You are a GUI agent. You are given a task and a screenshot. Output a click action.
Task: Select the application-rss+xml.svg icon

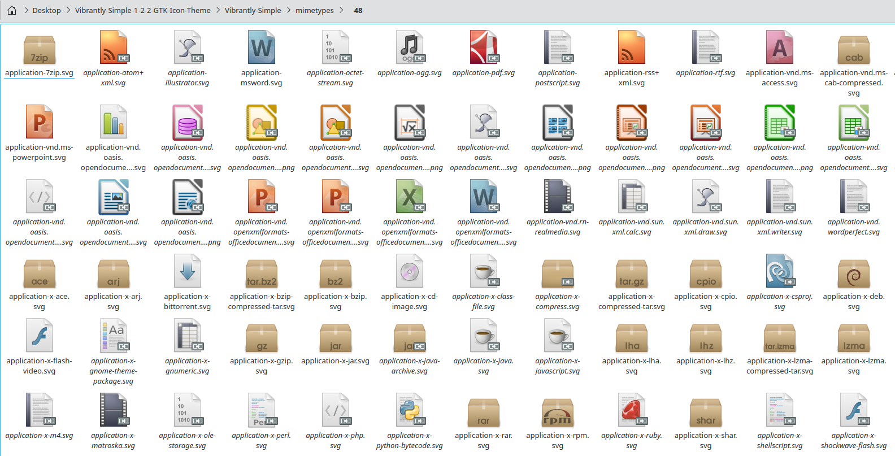point(632,47)
